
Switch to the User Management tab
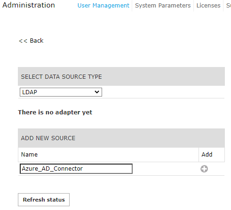[104, 6]
